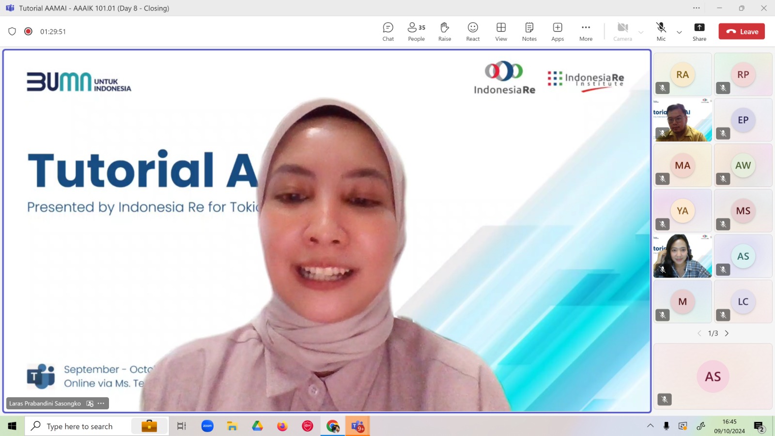Expand camera options dropdown arrow

coord(641,32)
